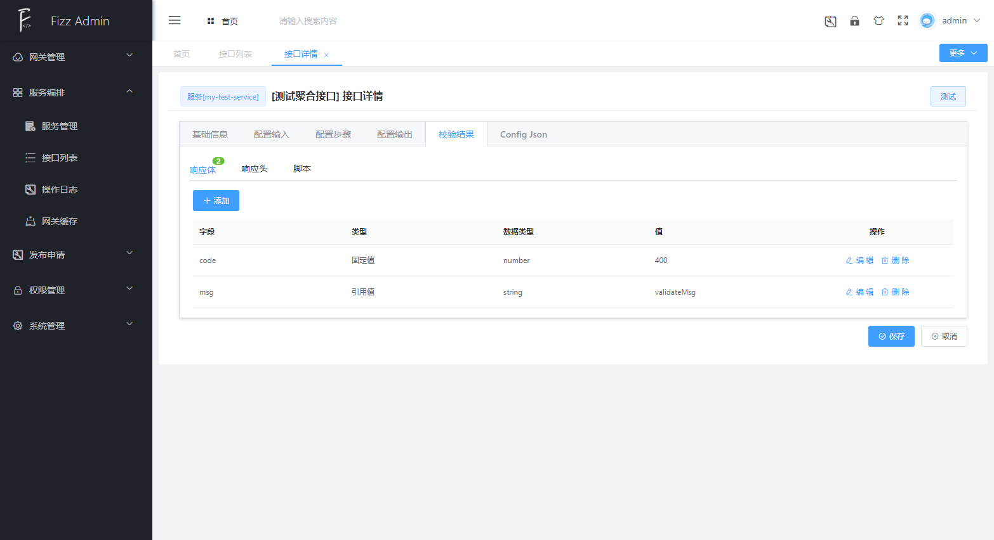Click the 'validateMsg' value cell
The height and width of the screenshot is (540, 994).
coord(675,292)
